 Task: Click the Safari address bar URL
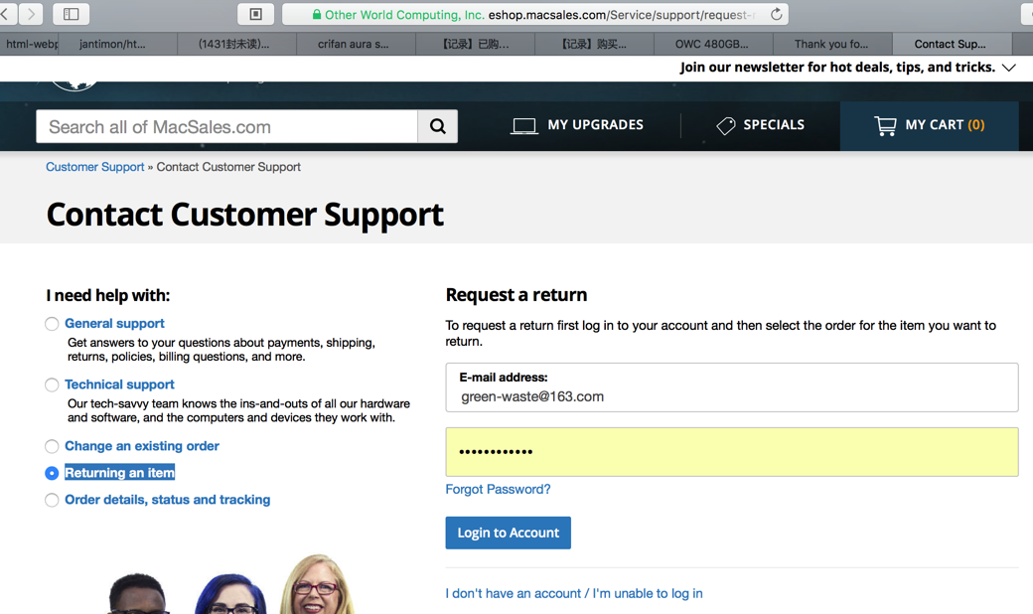[x=535, y=15]
